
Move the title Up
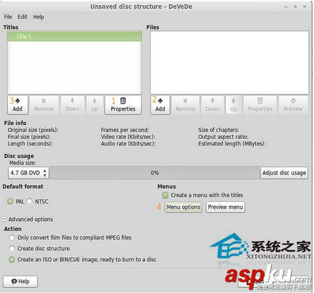95,105
